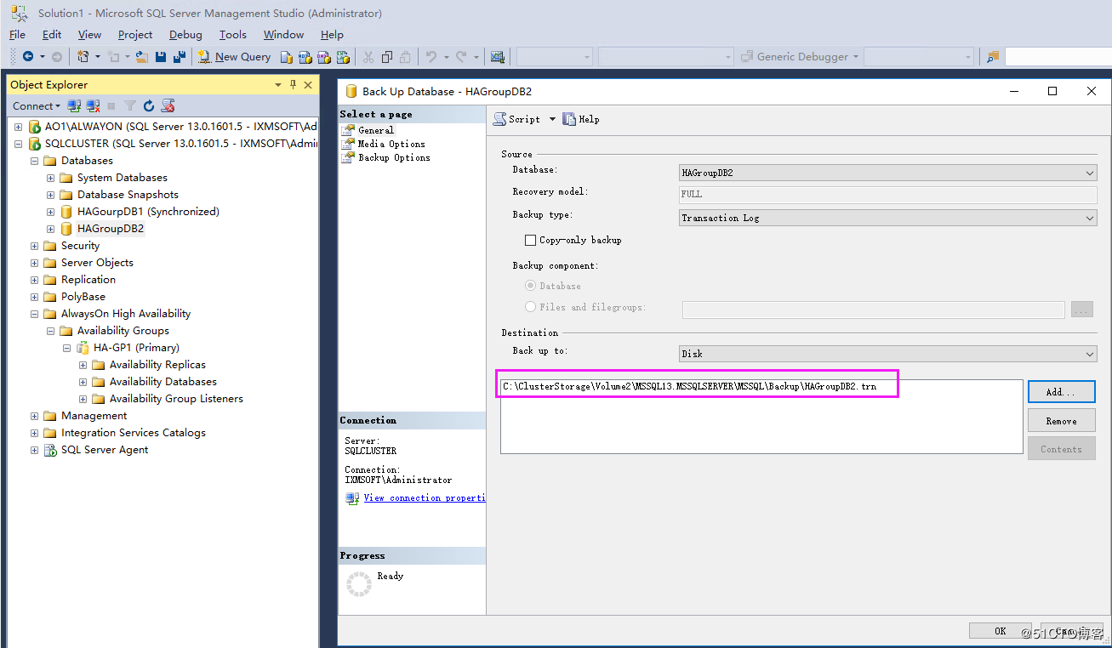This screenshot has width=1112, height=648.
Task: Select the Database backup component radio button
Action: [x=531, y=286]
